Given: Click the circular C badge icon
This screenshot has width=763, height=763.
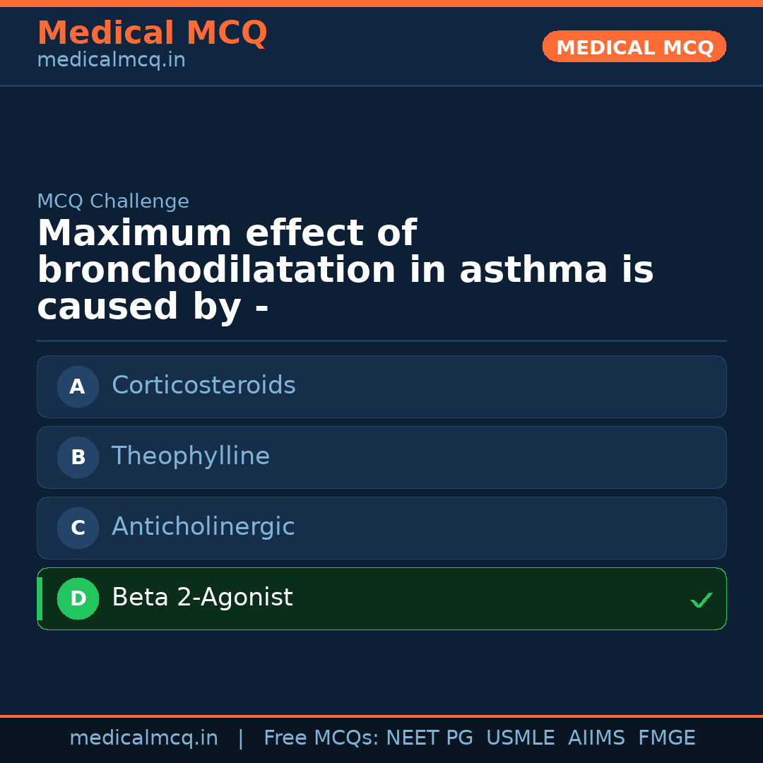Looking at the screenshot, I should point(78,528).
